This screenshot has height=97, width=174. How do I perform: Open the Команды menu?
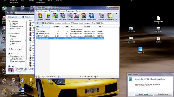[x=44, y=11]
